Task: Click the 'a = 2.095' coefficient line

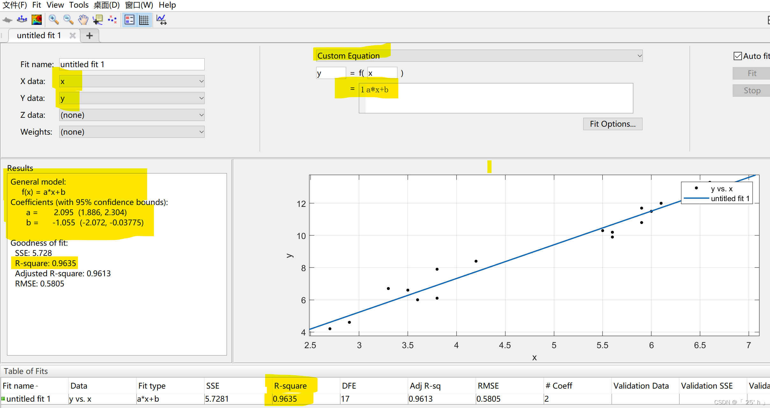Action: tap(76, 212)
